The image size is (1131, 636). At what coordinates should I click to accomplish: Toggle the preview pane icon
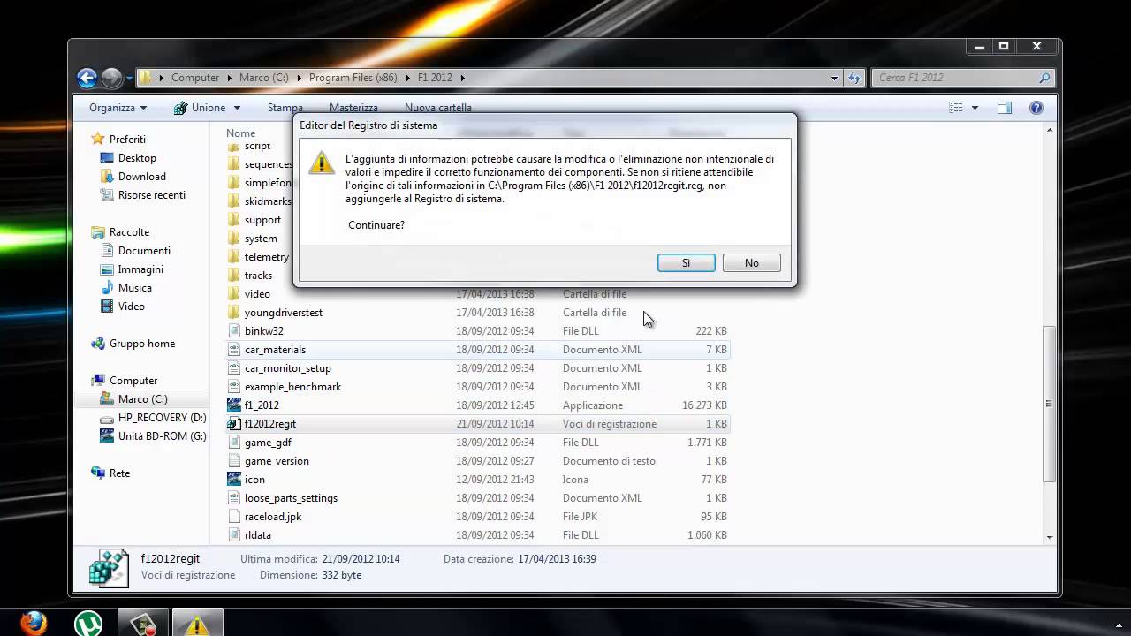pos(1005,108)
